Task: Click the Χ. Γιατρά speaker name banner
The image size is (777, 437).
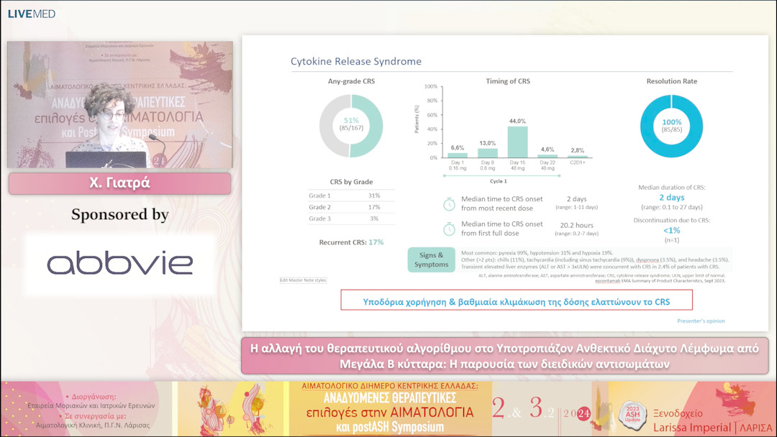Action: point(119,183)
